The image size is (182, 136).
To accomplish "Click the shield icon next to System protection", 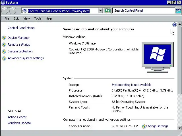I will tap(4, 52).
